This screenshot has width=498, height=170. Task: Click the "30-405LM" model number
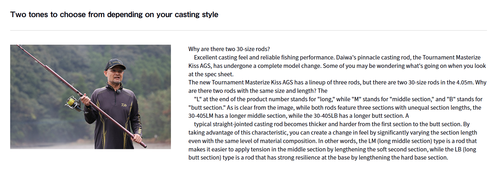tap(201, 116)
